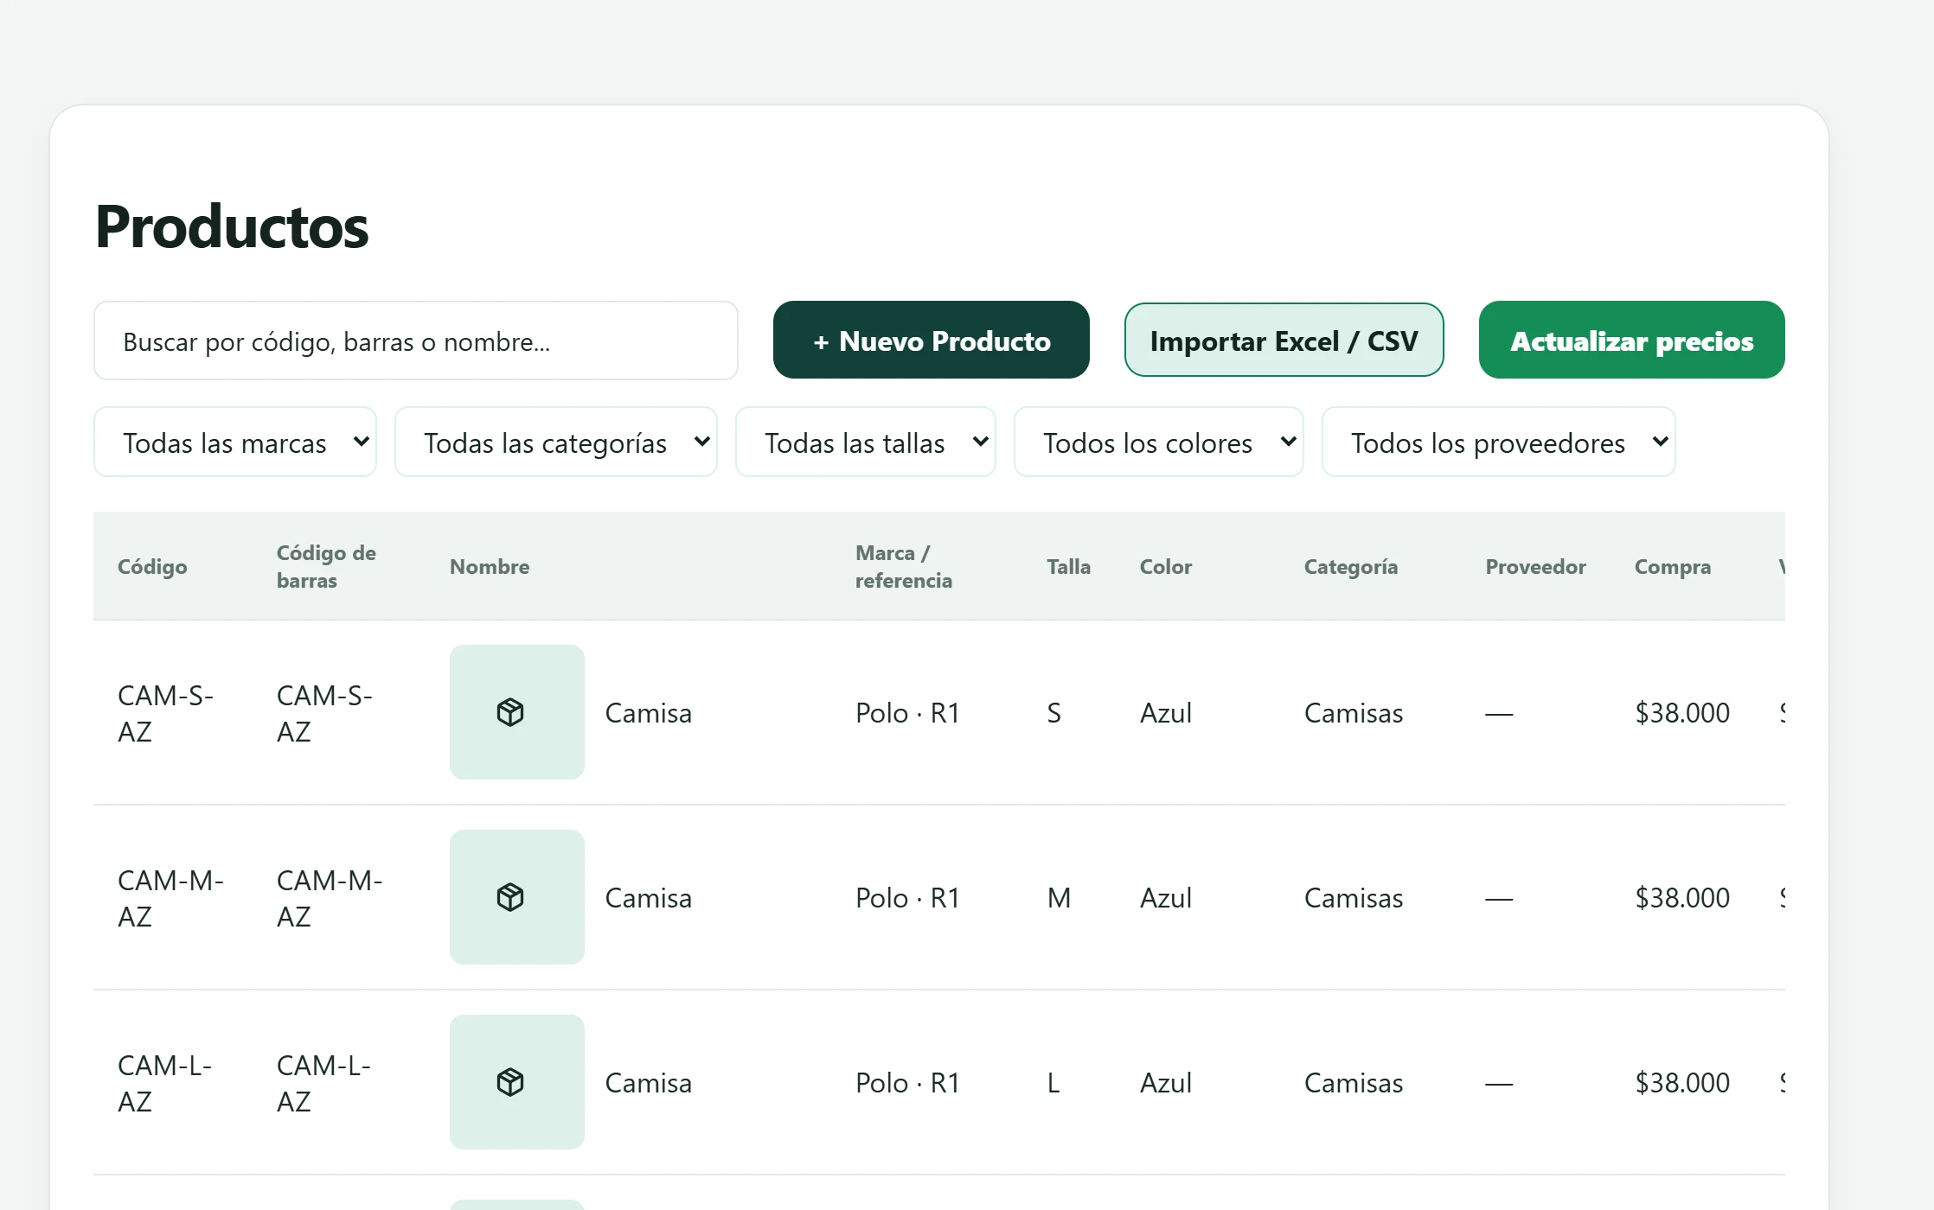The height and width of the screenshot is (1210, 1934).
Task: Click the 'Compra' column header
Action: [x=1673, y=567]
